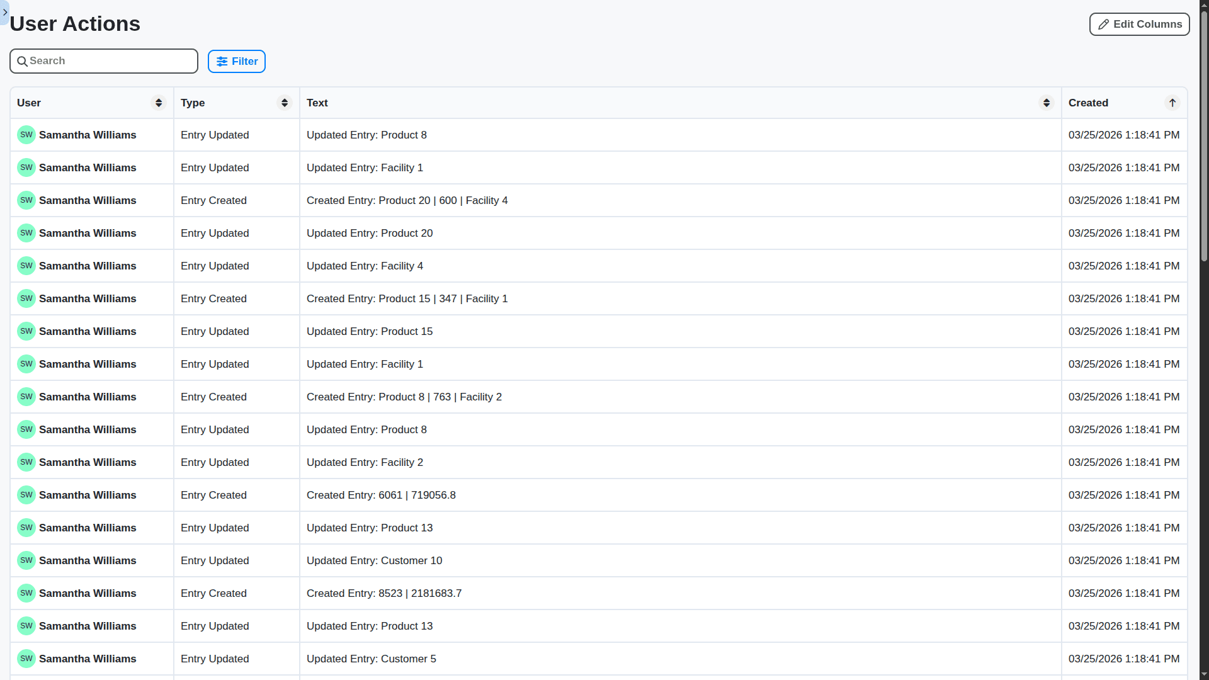
Task: Click inside the Search input field
Action: (104, 61)
